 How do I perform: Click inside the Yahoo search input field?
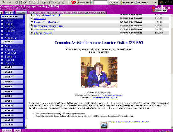[101, 2]
